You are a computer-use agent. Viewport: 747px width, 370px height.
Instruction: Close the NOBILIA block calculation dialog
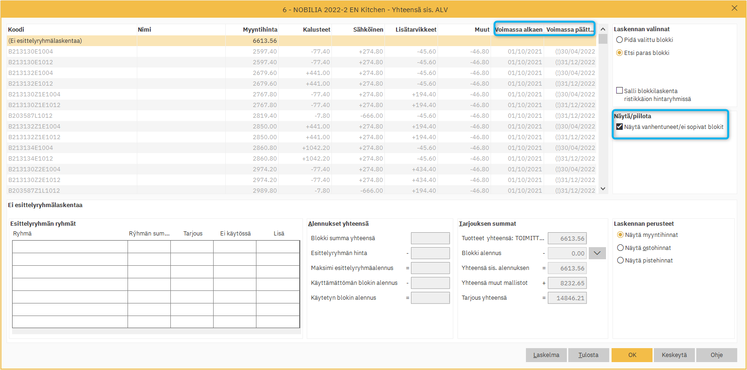[x=734, y=8]
